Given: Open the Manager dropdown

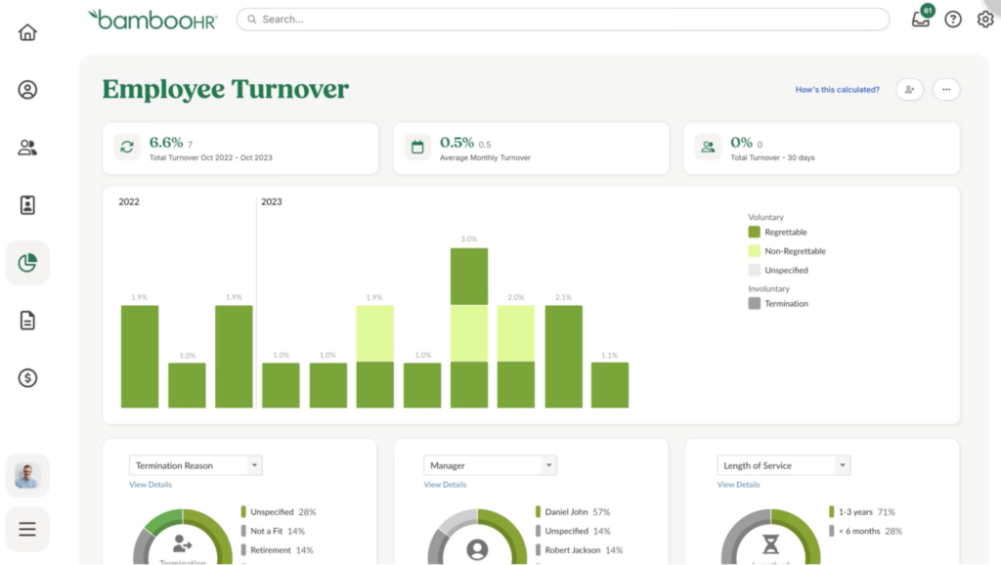Looking at the screenshot, I should (x=490, y=465).
